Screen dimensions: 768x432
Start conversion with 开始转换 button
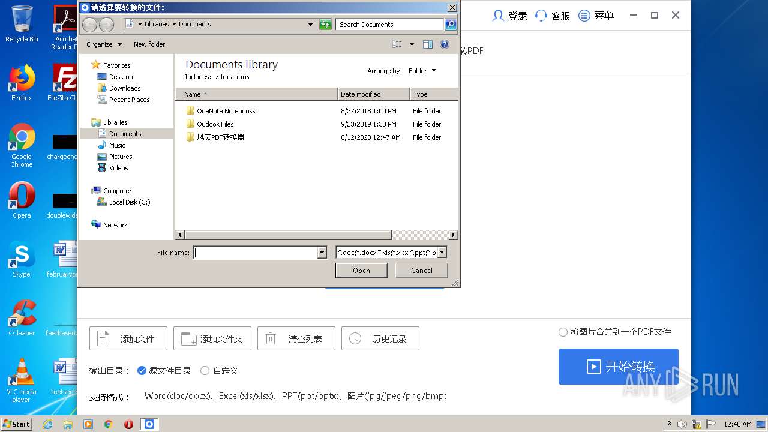tap(619, 367)
